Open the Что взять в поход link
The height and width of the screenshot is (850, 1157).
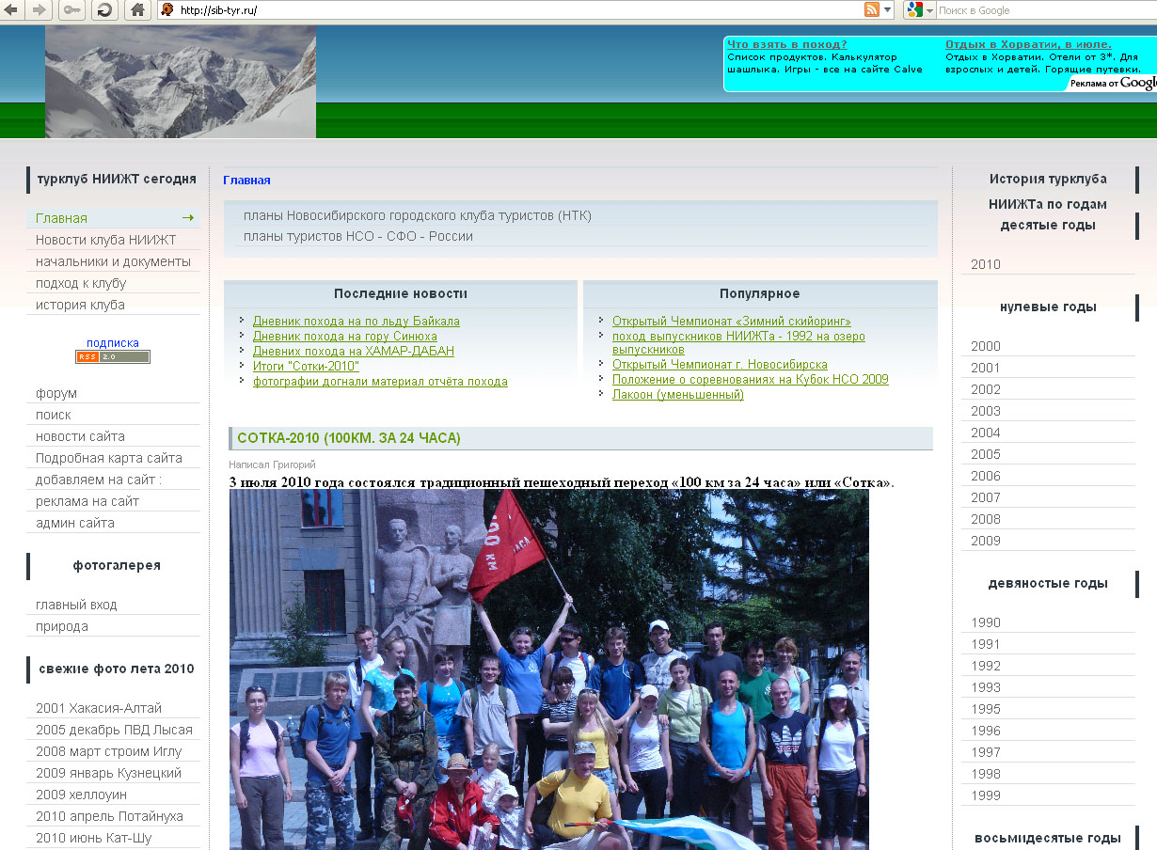click(786, 43)
